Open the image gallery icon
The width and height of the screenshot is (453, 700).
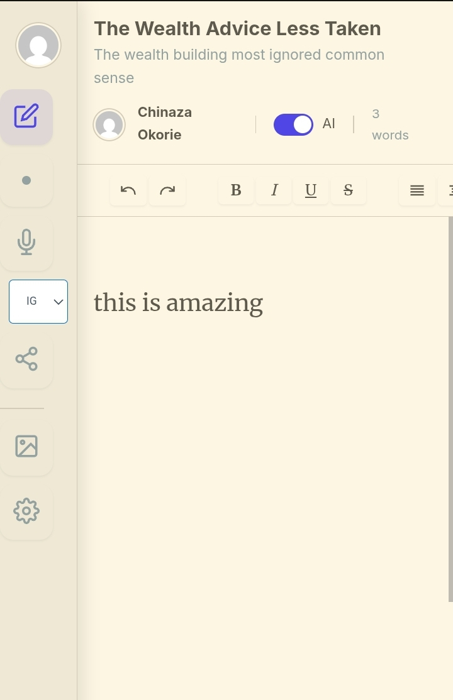pyautogui.click(x=26, y=446)
